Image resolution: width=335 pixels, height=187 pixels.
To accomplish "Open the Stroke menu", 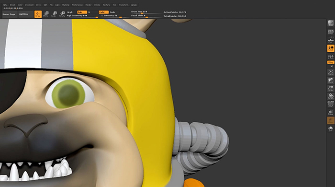I will pyautogui.click(x=97, y=5).
